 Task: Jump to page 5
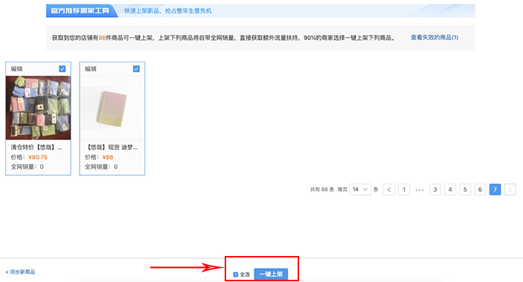pyautogui.click(x=465, y=189)
